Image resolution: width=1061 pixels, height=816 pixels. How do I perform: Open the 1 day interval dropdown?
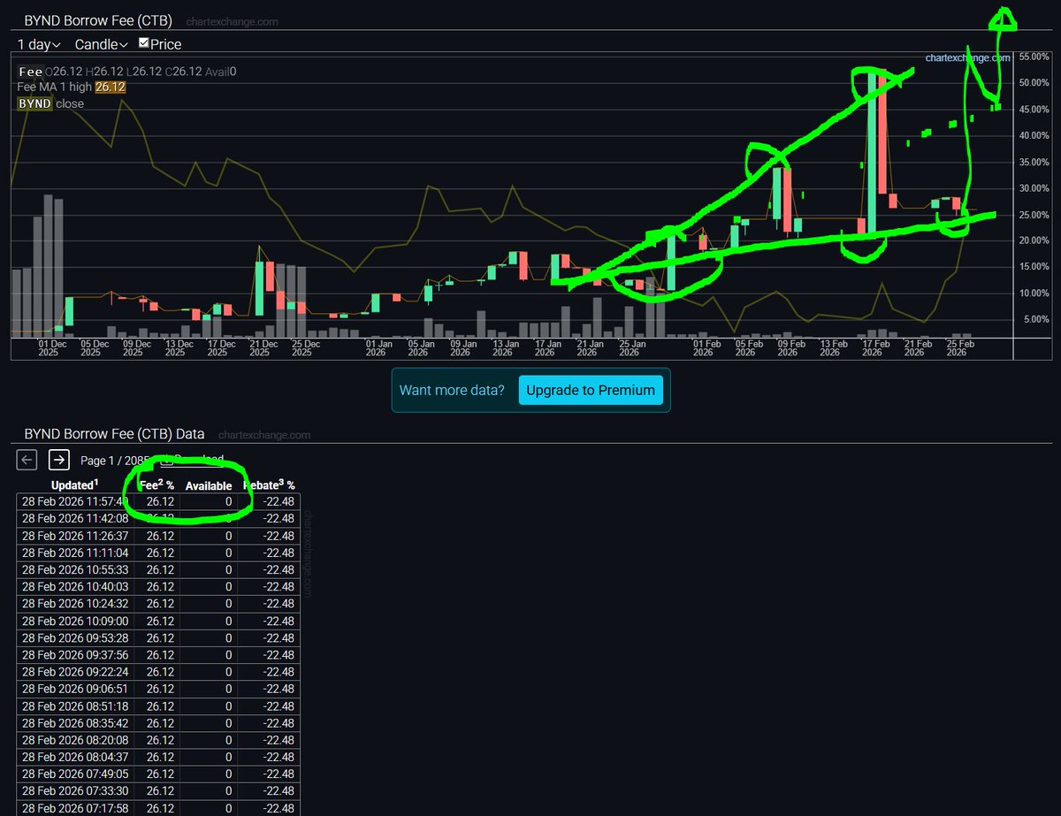[40, 44]
